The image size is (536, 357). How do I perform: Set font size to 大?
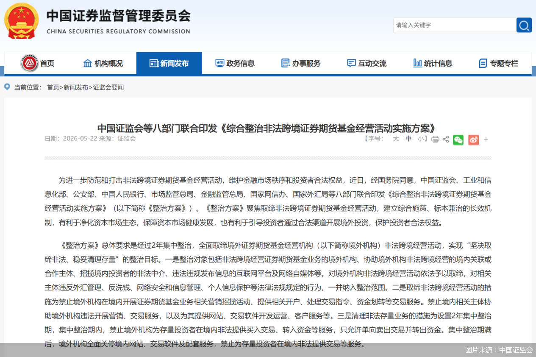[396, 139]
